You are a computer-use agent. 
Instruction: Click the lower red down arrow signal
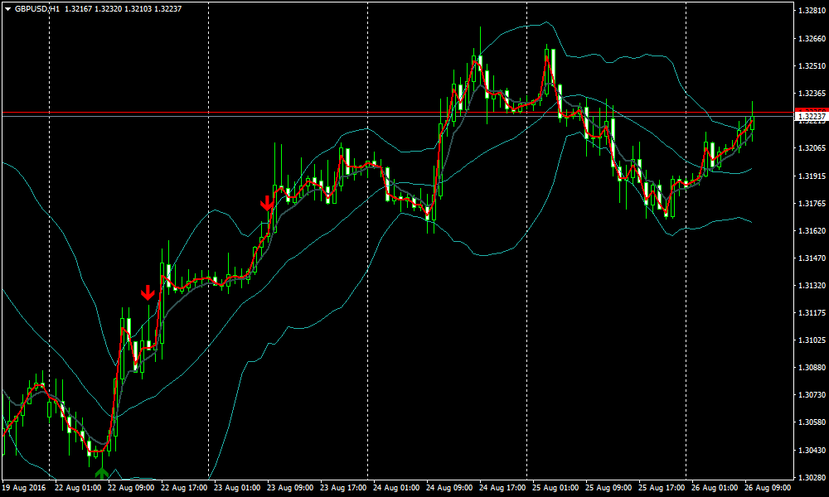tap(148, 292)
